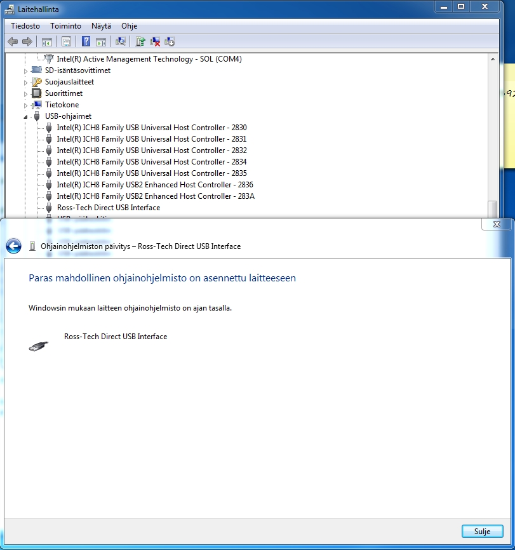Select Ross-Tech Direct USB Interface in device tree
The width and height of the screenshot is (515, 550).
[x=108, y=208]
